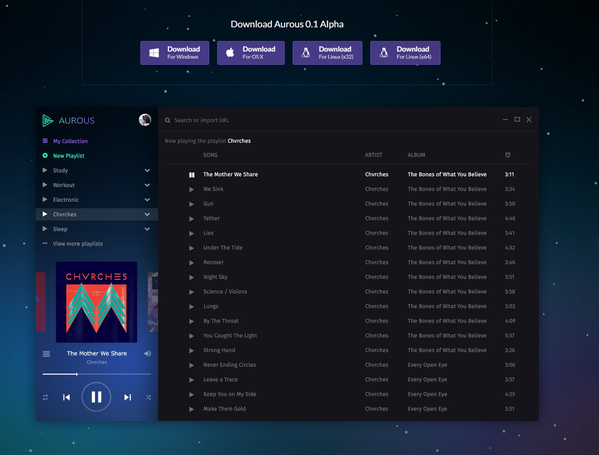Play the song Make Them Gold

(192, 409)
